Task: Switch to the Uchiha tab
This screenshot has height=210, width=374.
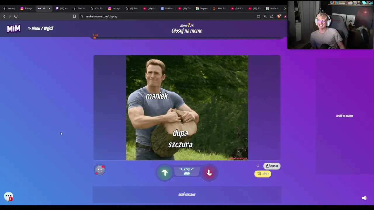Action: point(167,8)
